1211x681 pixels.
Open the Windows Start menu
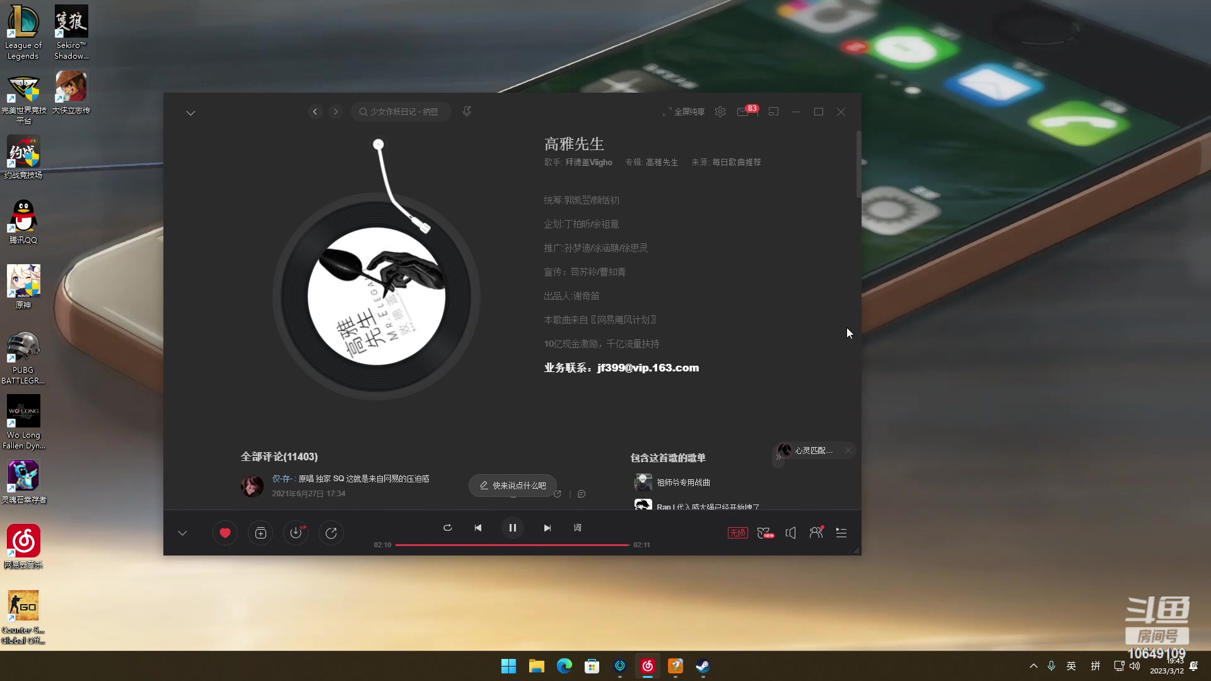click(508, 666)
